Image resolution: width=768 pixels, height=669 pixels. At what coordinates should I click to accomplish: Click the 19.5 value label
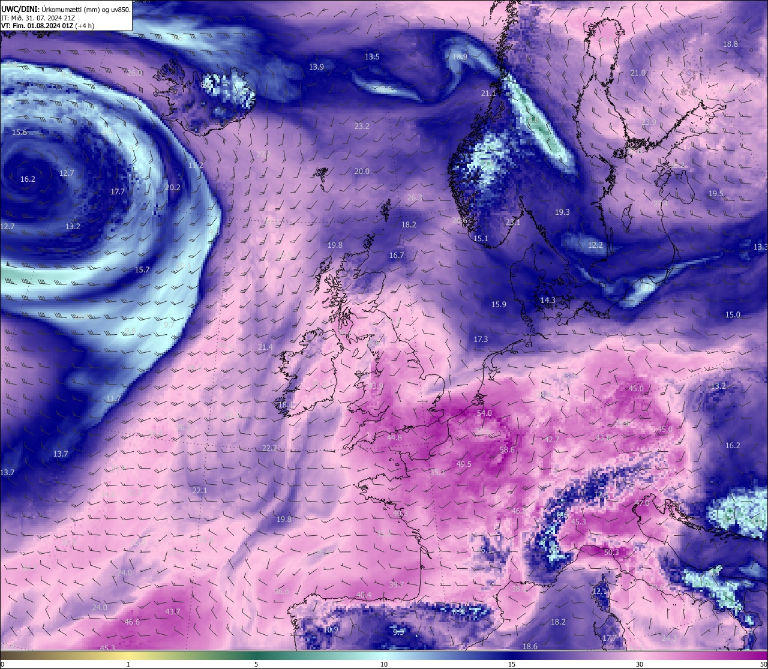click(716, 194)
